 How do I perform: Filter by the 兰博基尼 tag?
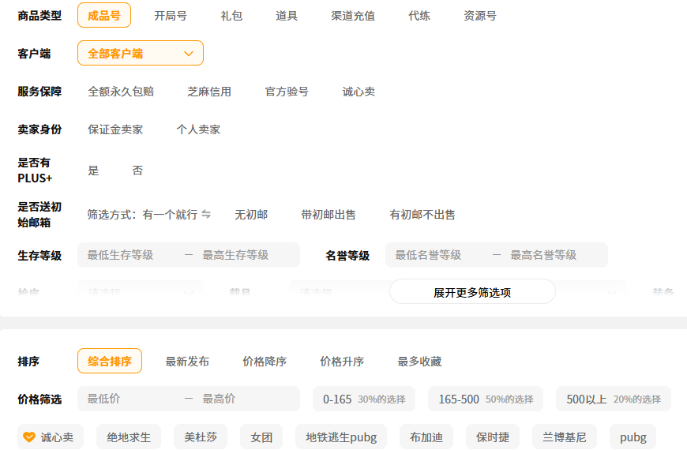point(565,437)
